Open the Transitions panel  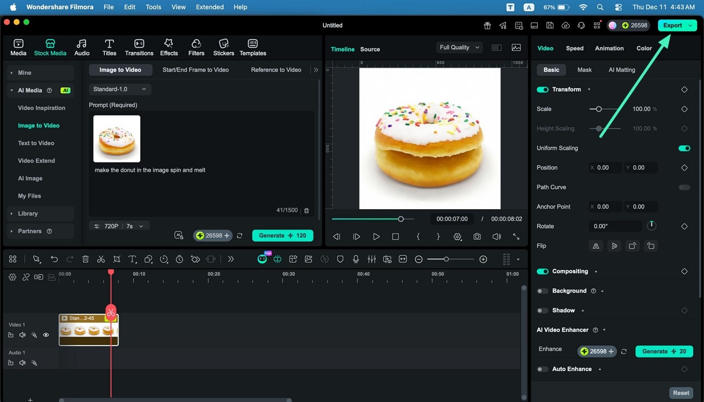click(x=139, y=47)
